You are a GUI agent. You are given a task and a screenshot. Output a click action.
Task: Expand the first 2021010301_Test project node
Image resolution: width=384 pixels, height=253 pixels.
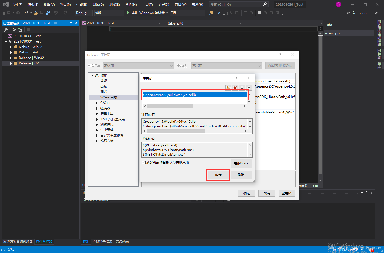(6, 36)
